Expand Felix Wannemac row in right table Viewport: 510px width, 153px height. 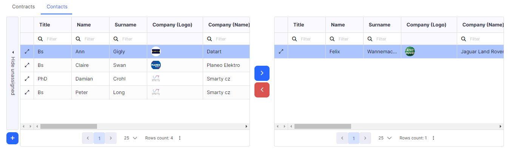tap(281, 52)
